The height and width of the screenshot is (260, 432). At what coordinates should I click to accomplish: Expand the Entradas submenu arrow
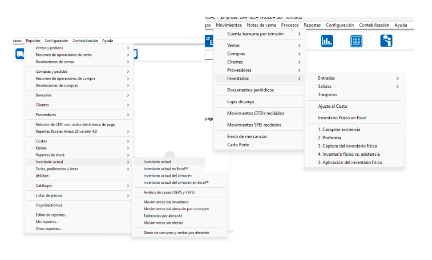tap(397, 79)
